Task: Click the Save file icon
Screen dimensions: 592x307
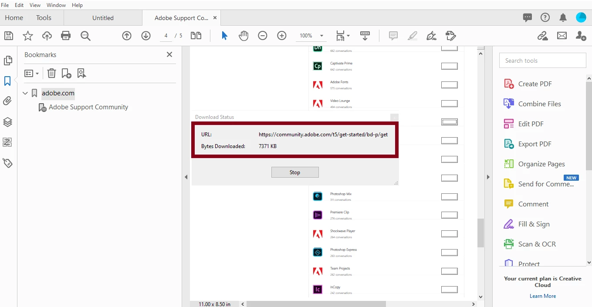Action: click(8, 36)
